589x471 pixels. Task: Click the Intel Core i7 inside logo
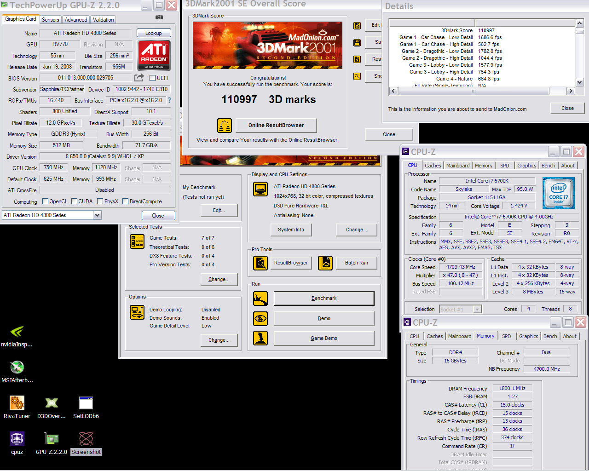click(559, 193)
